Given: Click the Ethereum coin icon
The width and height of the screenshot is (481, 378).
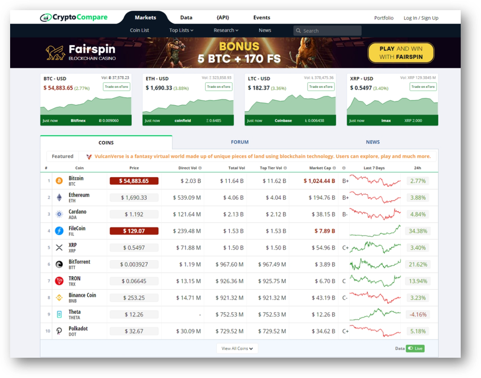Looking at the screenshot, I should click(59, 197).
